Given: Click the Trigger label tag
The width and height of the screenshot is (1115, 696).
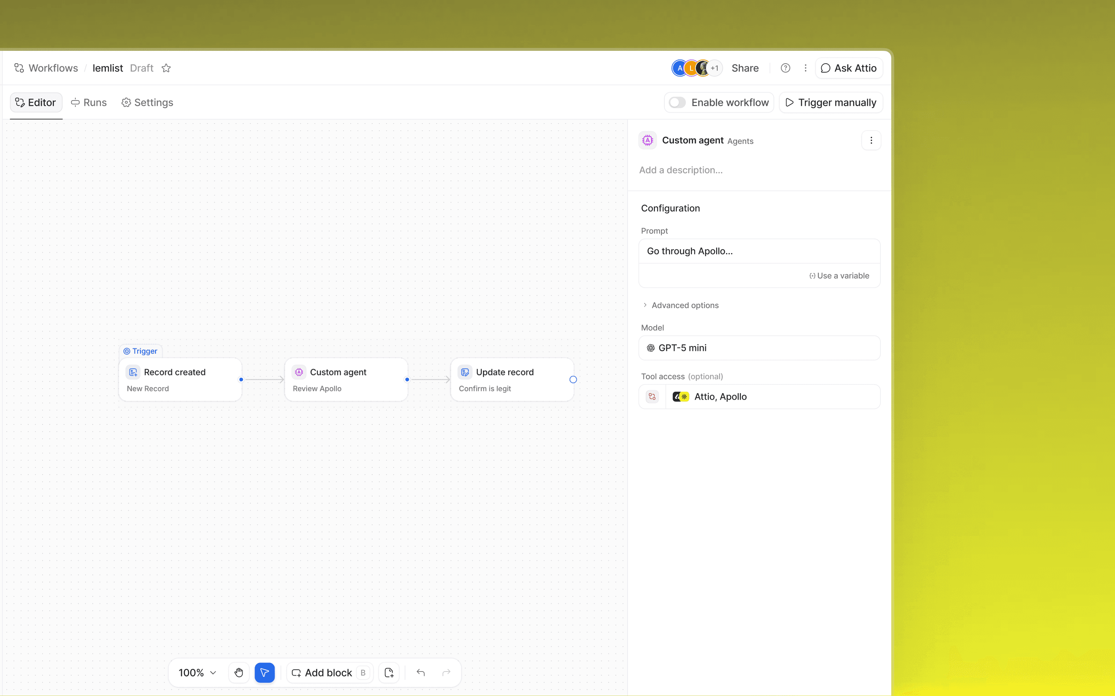Looking at the screenshot, I should click(x=141, y=351).
